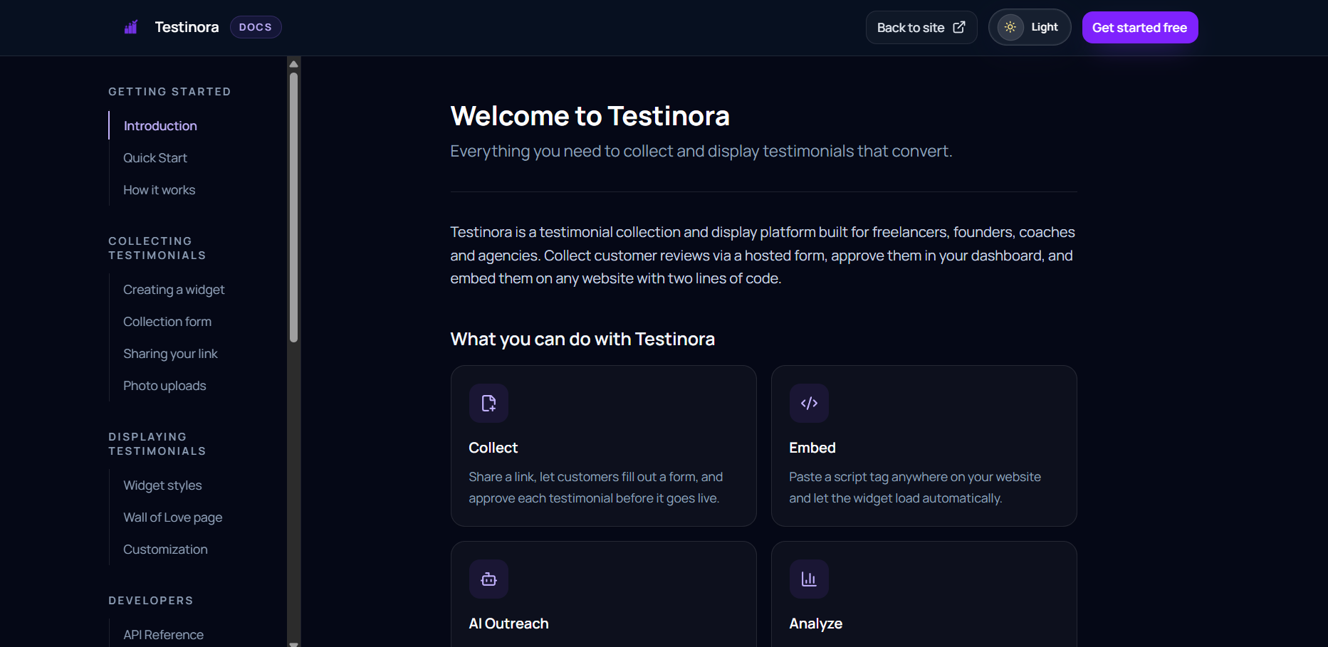This screenshot has width=1328, height=647.
Task: Click the DOCS badge next to Testinora
Action: (x=255, y=26)
